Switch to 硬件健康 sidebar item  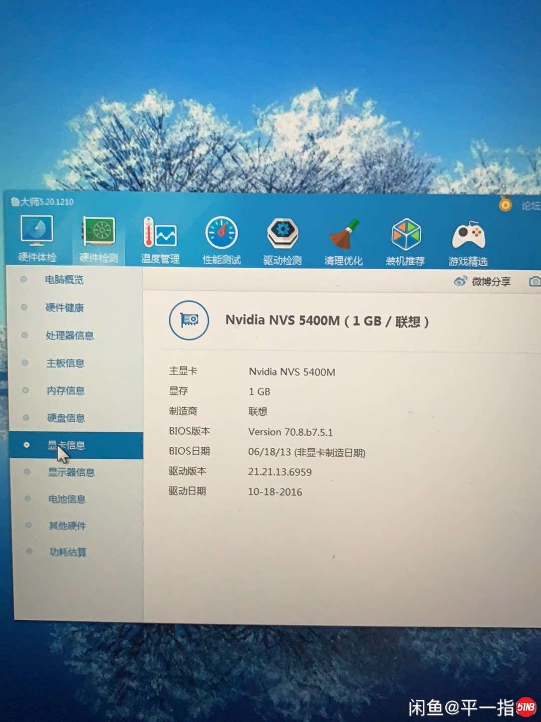point(65,307)
